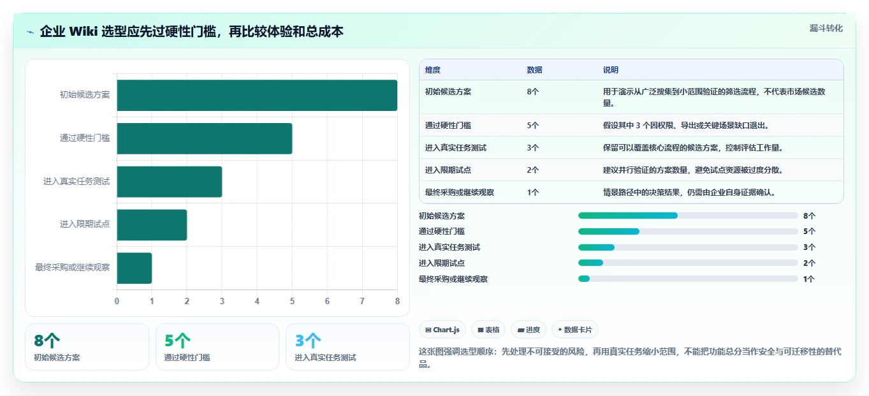Click the 初始候选方案 bar in the chart
Viewport: 869px width, 396px height.
pos(257,95)
